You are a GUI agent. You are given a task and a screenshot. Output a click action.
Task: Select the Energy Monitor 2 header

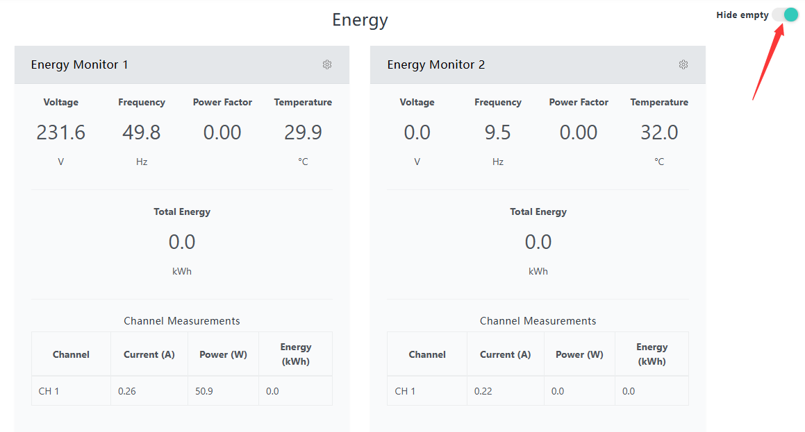click(435, 64)
